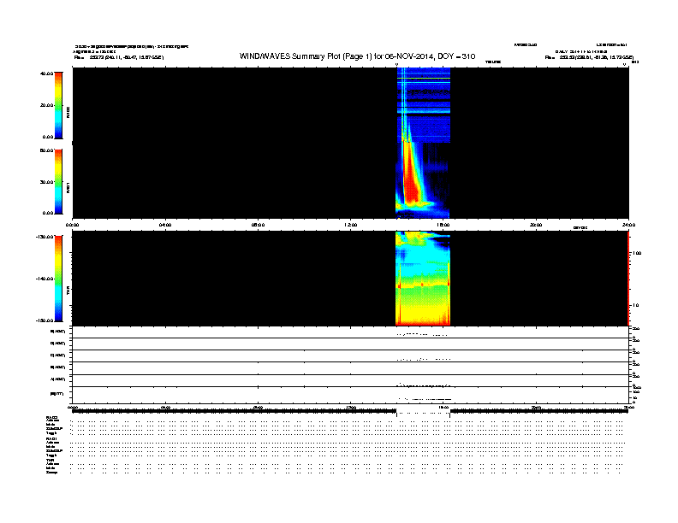Click the -140.00 tick on TNR scale

click(45, 279)
